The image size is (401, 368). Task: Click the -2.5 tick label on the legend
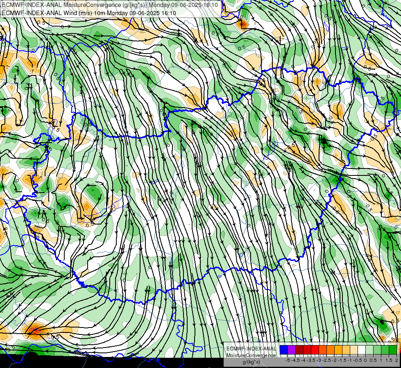pos(326,360)
